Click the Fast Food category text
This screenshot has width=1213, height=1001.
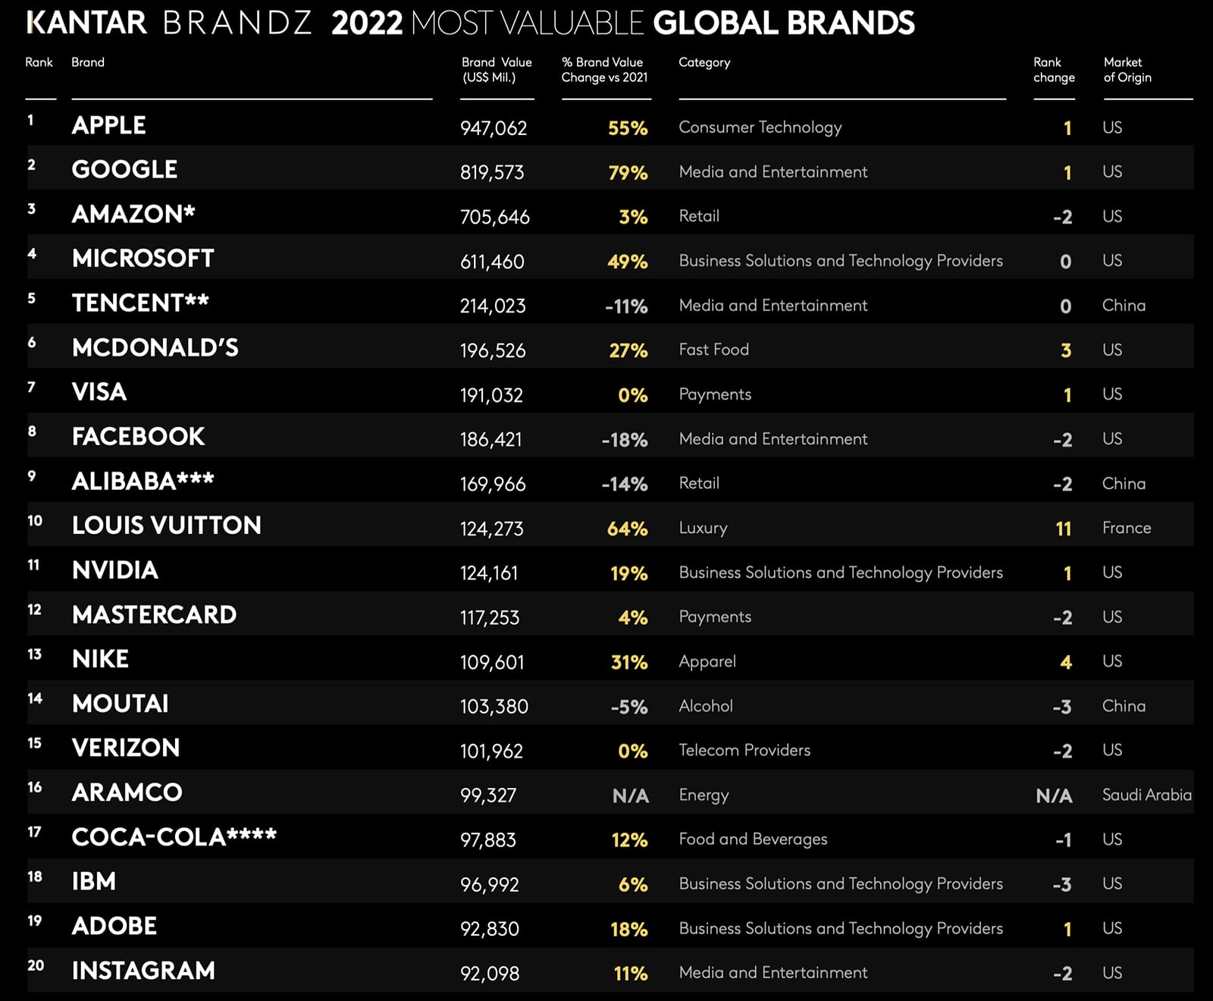713,350
